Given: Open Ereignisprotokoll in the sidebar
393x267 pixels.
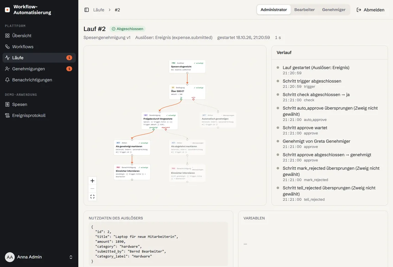Looking at the screenshot, I should 39,115.
